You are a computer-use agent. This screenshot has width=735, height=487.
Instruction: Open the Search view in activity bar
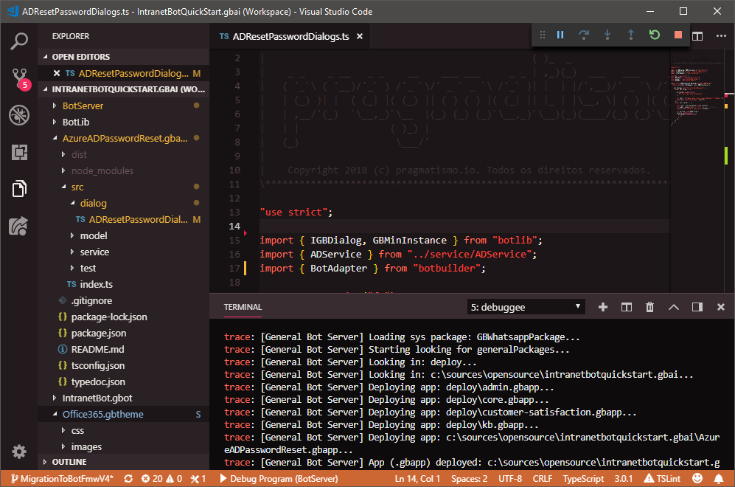tap(18, 41)
